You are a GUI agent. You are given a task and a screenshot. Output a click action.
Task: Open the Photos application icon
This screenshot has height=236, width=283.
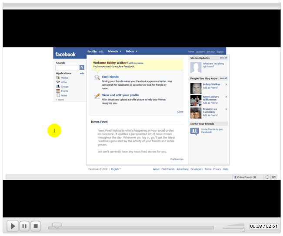[x=58, y=78]
